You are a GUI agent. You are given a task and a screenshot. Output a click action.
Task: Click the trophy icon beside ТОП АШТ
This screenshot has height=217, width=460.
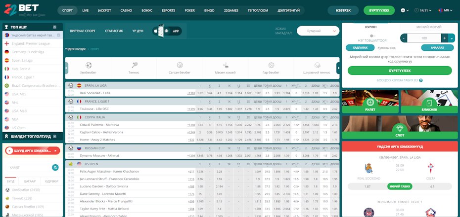[x=6, y=27]
